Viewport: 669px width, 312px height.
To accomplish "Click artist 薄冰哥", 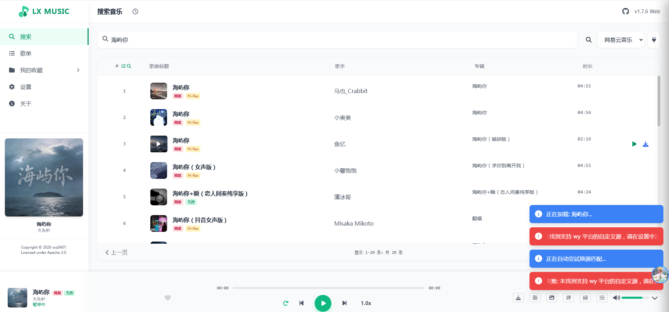I will click(343, 197).
